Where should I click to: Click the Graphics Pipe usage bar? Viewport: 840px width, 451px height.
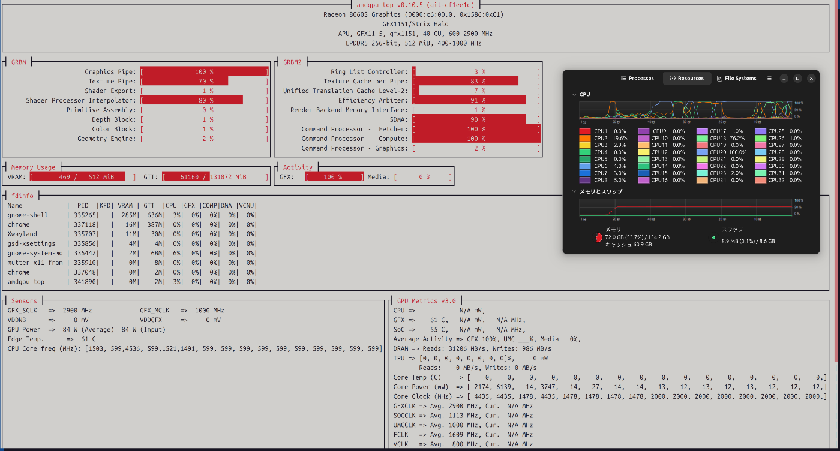(205, 71)
